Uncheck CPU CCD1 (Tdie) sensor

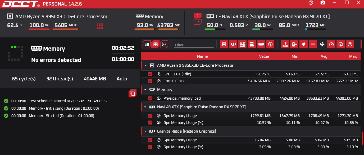point(150,74)
